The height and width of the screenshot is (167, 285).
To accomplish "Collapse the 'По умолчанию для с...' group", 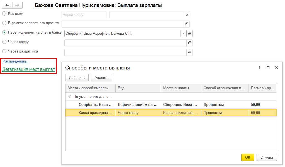I will click(x=69, y=97).
